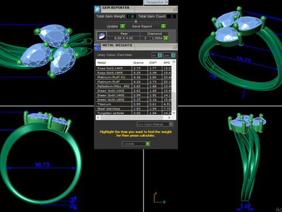
Task: Collapse gem summary with small up arrow
Action: pos(136,21)
